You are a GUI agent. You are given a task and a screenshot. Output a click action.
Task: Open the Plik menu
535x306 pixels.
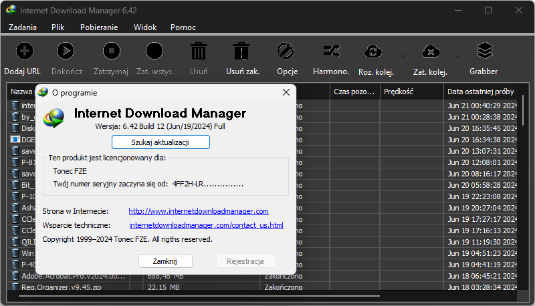[58, 27]
